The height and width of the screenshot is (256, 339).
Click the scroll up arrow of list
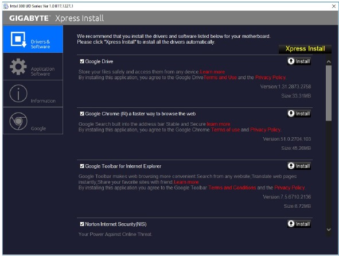tap(329, 61)
